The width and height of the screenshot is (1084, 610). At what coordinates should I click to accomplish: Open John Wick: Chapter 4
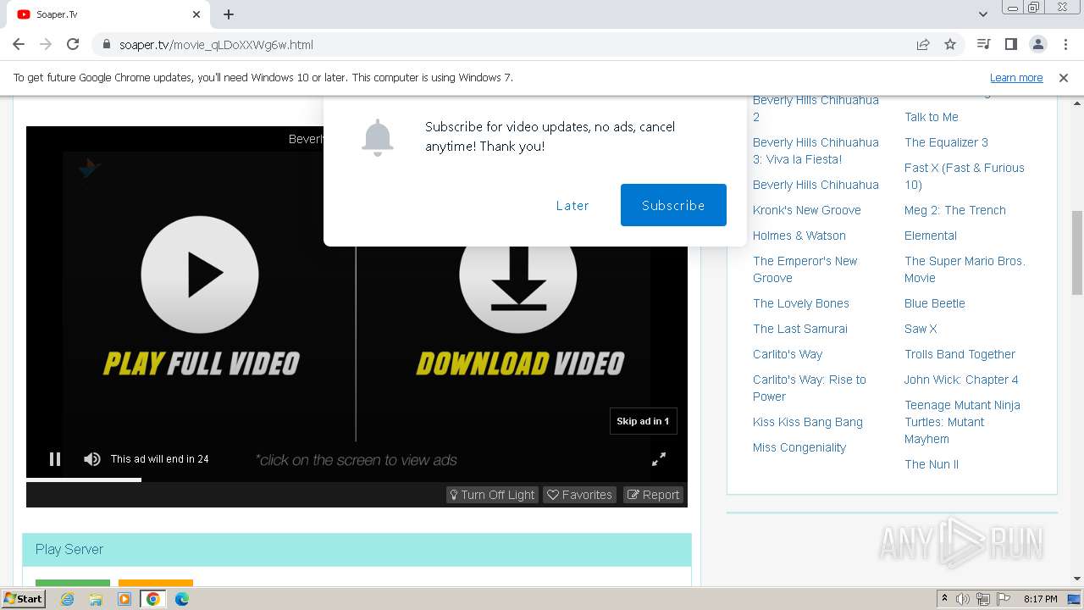point(961,380)
